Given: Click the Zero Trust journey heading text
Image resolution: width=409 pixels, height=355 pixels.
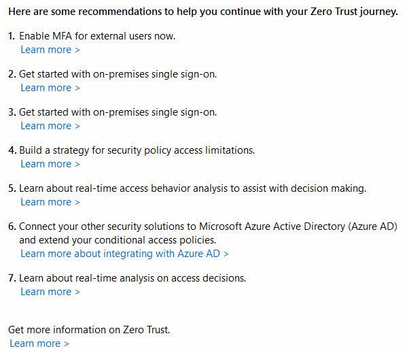Looking at the screenshot, I should coord(203,12).
